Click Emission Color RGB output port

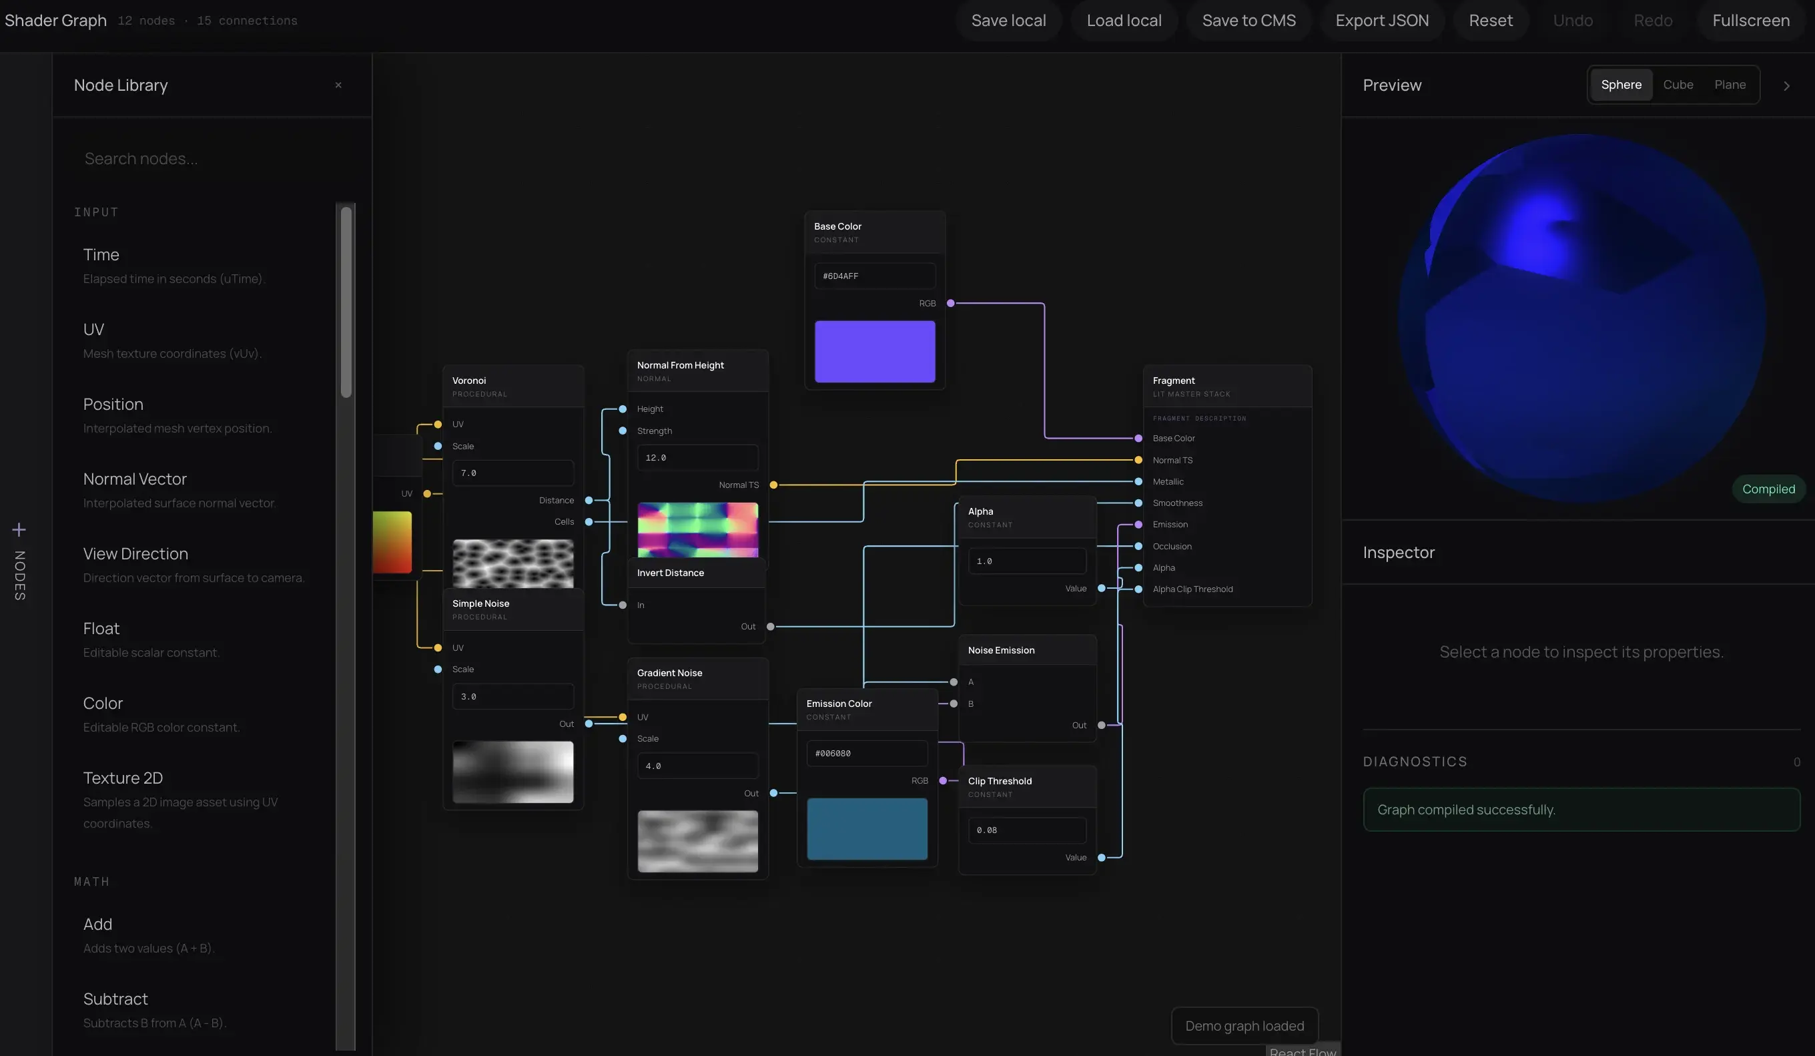[943, 781]
